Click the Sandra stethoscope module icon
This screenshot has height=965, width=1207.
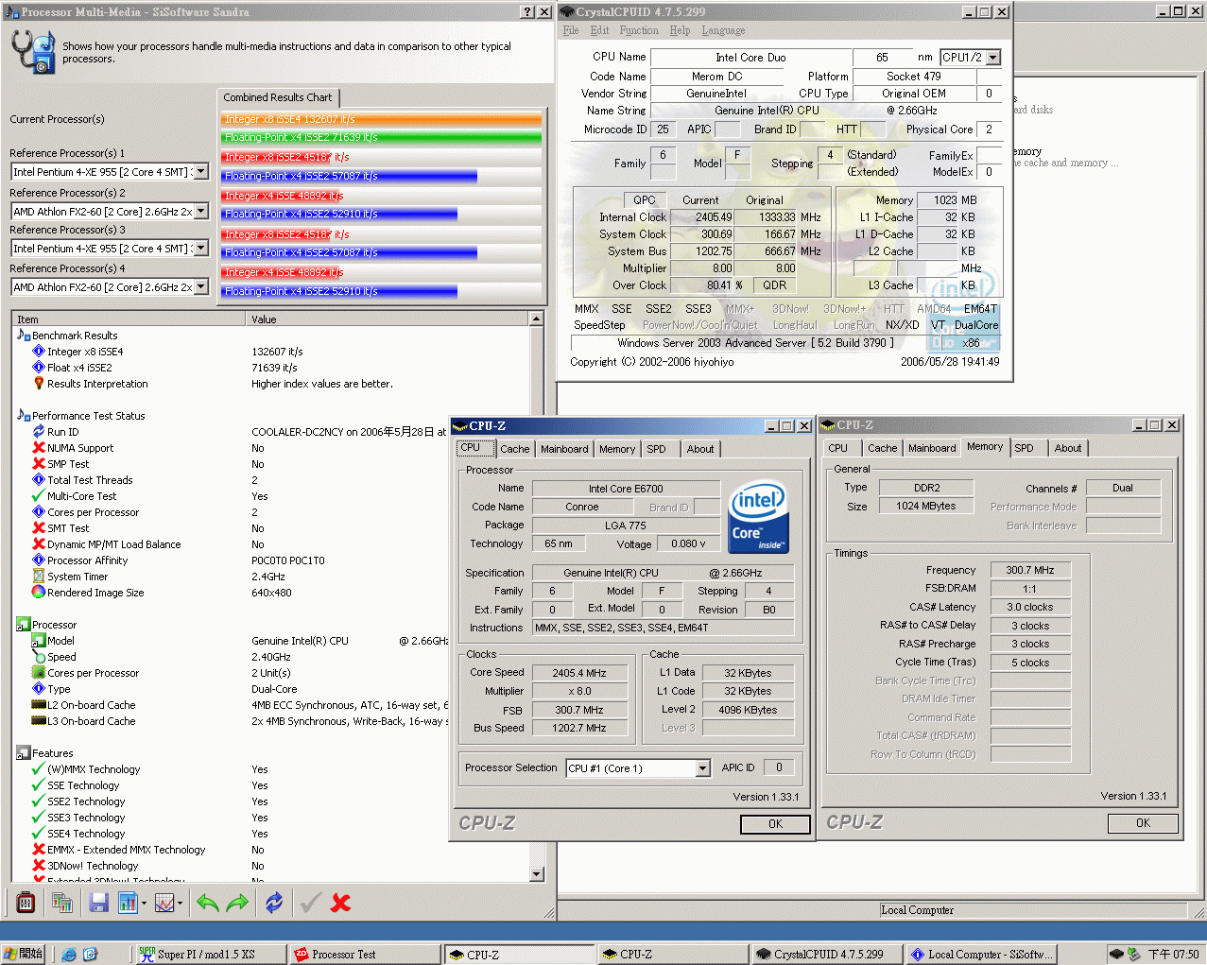(x=34, y=51)
